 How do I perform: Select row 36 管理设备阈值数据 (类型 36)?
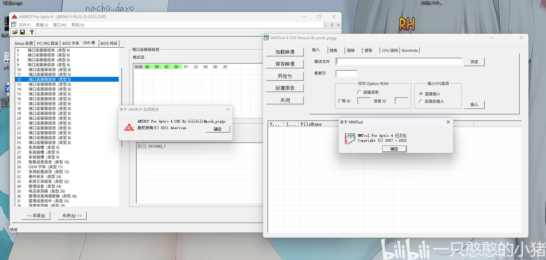pos(67,196)
